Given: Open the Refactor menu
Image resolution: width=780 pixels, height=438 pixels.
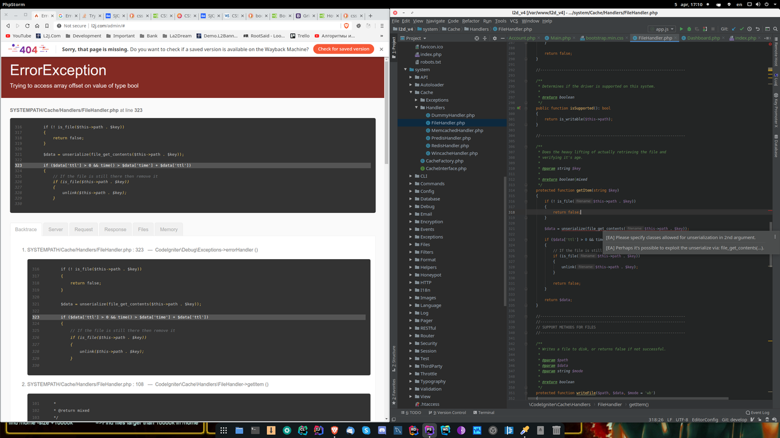Looking at the screenshot, I should point(470,21).
